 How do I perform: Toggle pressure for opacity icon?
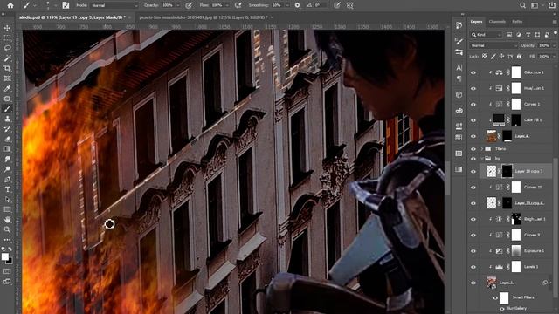point(189,5)
